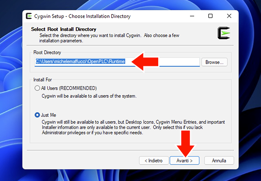The image size is (261, 181).
Task: Go back with the Indietro button
Action: point(154,161)
